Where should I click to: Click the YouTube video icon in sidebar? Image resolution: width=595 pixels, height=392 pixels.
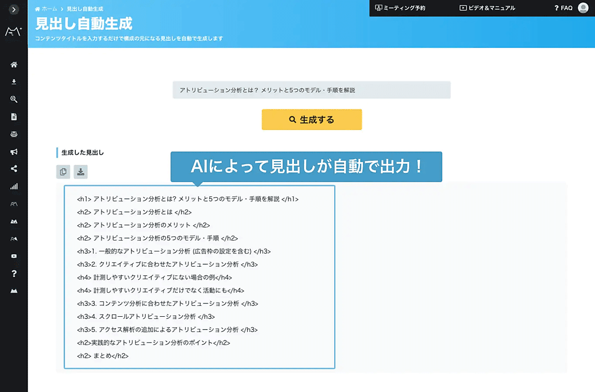(x=14, y=256)
